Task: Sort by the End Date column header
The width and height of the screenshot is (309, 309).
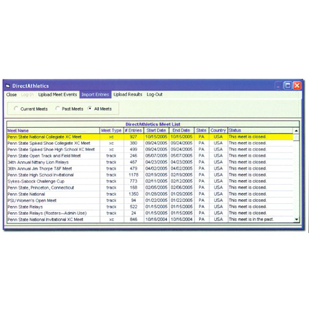Action: pyautogui.click(x=181, y=130)
